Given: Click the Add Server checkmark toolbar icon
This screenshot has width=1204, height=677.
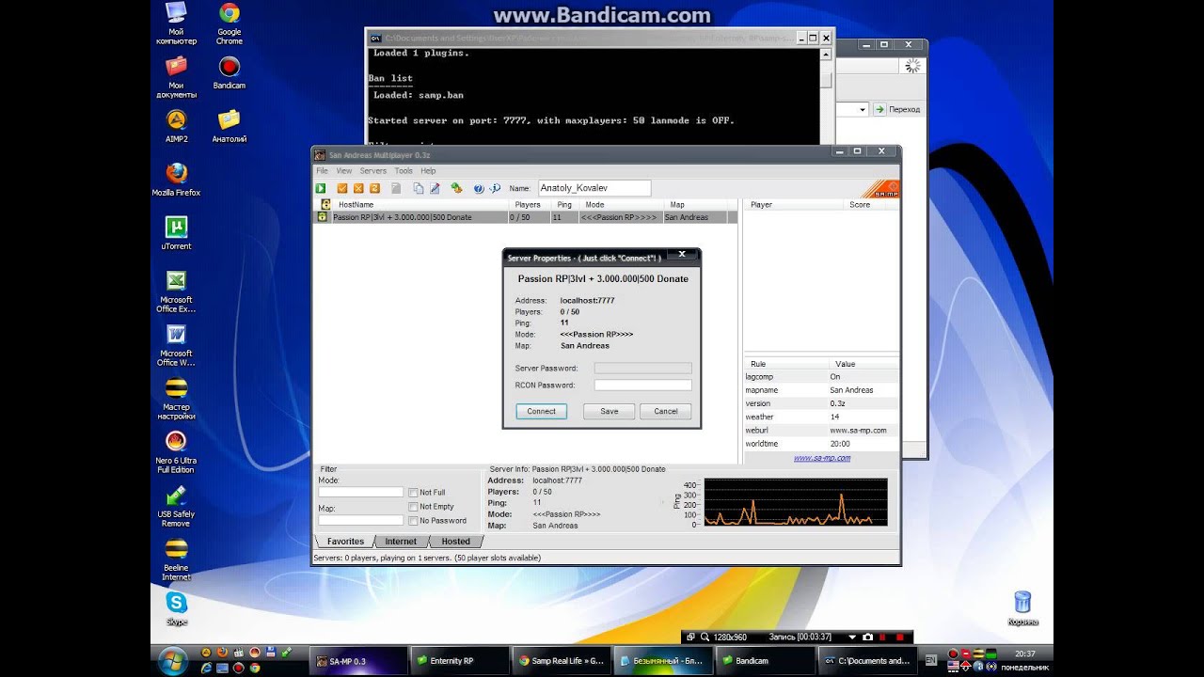Looking at the screenshot, I should pos(342,188).
